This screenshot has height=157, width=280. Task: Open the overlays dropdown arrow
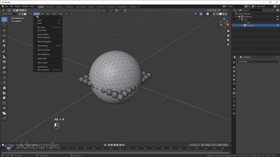click(x=210, y=14)
